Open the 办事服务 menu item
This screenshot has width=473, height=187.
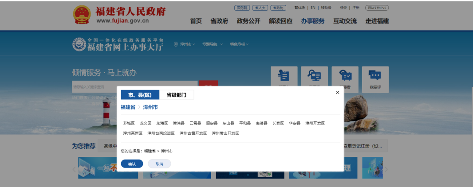[313, 21]
